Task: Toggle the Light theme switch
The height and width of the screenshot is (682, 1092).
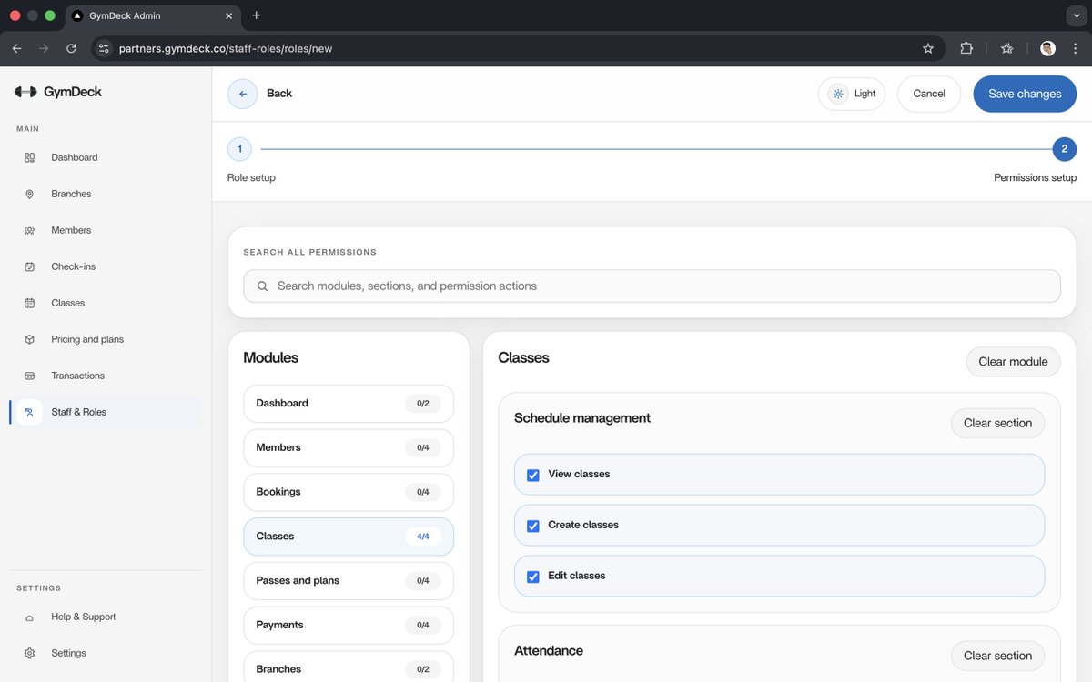Action: coord(852,94)
